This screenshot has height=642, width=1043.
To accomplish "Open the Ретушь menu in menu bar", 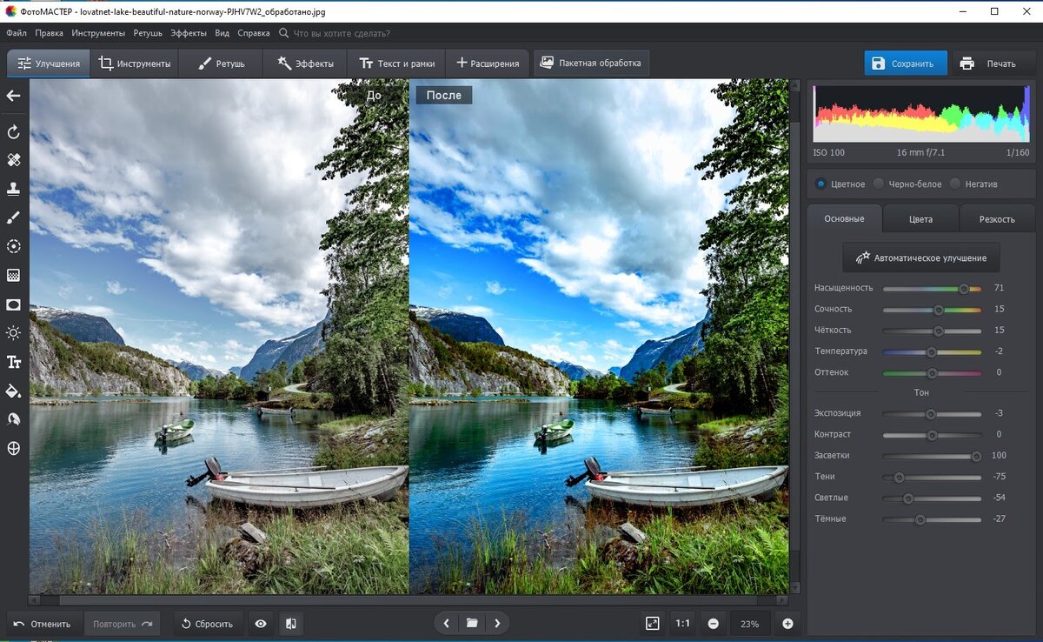I will point(148,33).
